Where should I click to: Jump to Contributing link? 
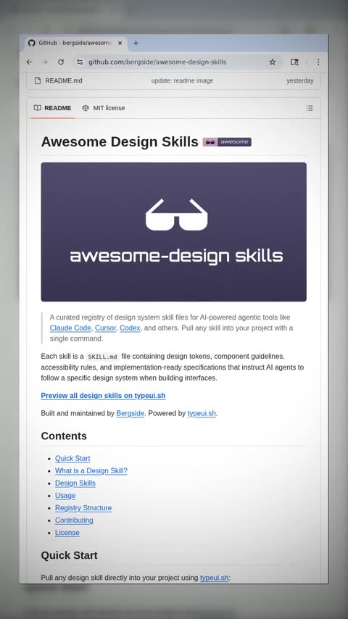tap(74, 520)
